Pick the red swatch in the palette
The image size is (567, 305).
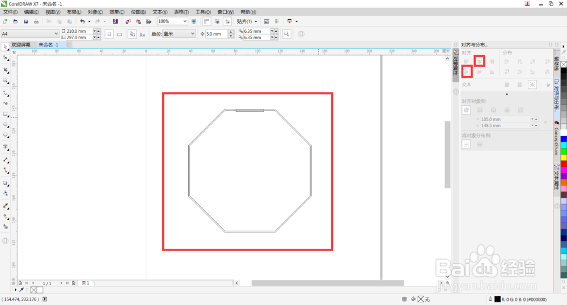(x=564, y=164)
